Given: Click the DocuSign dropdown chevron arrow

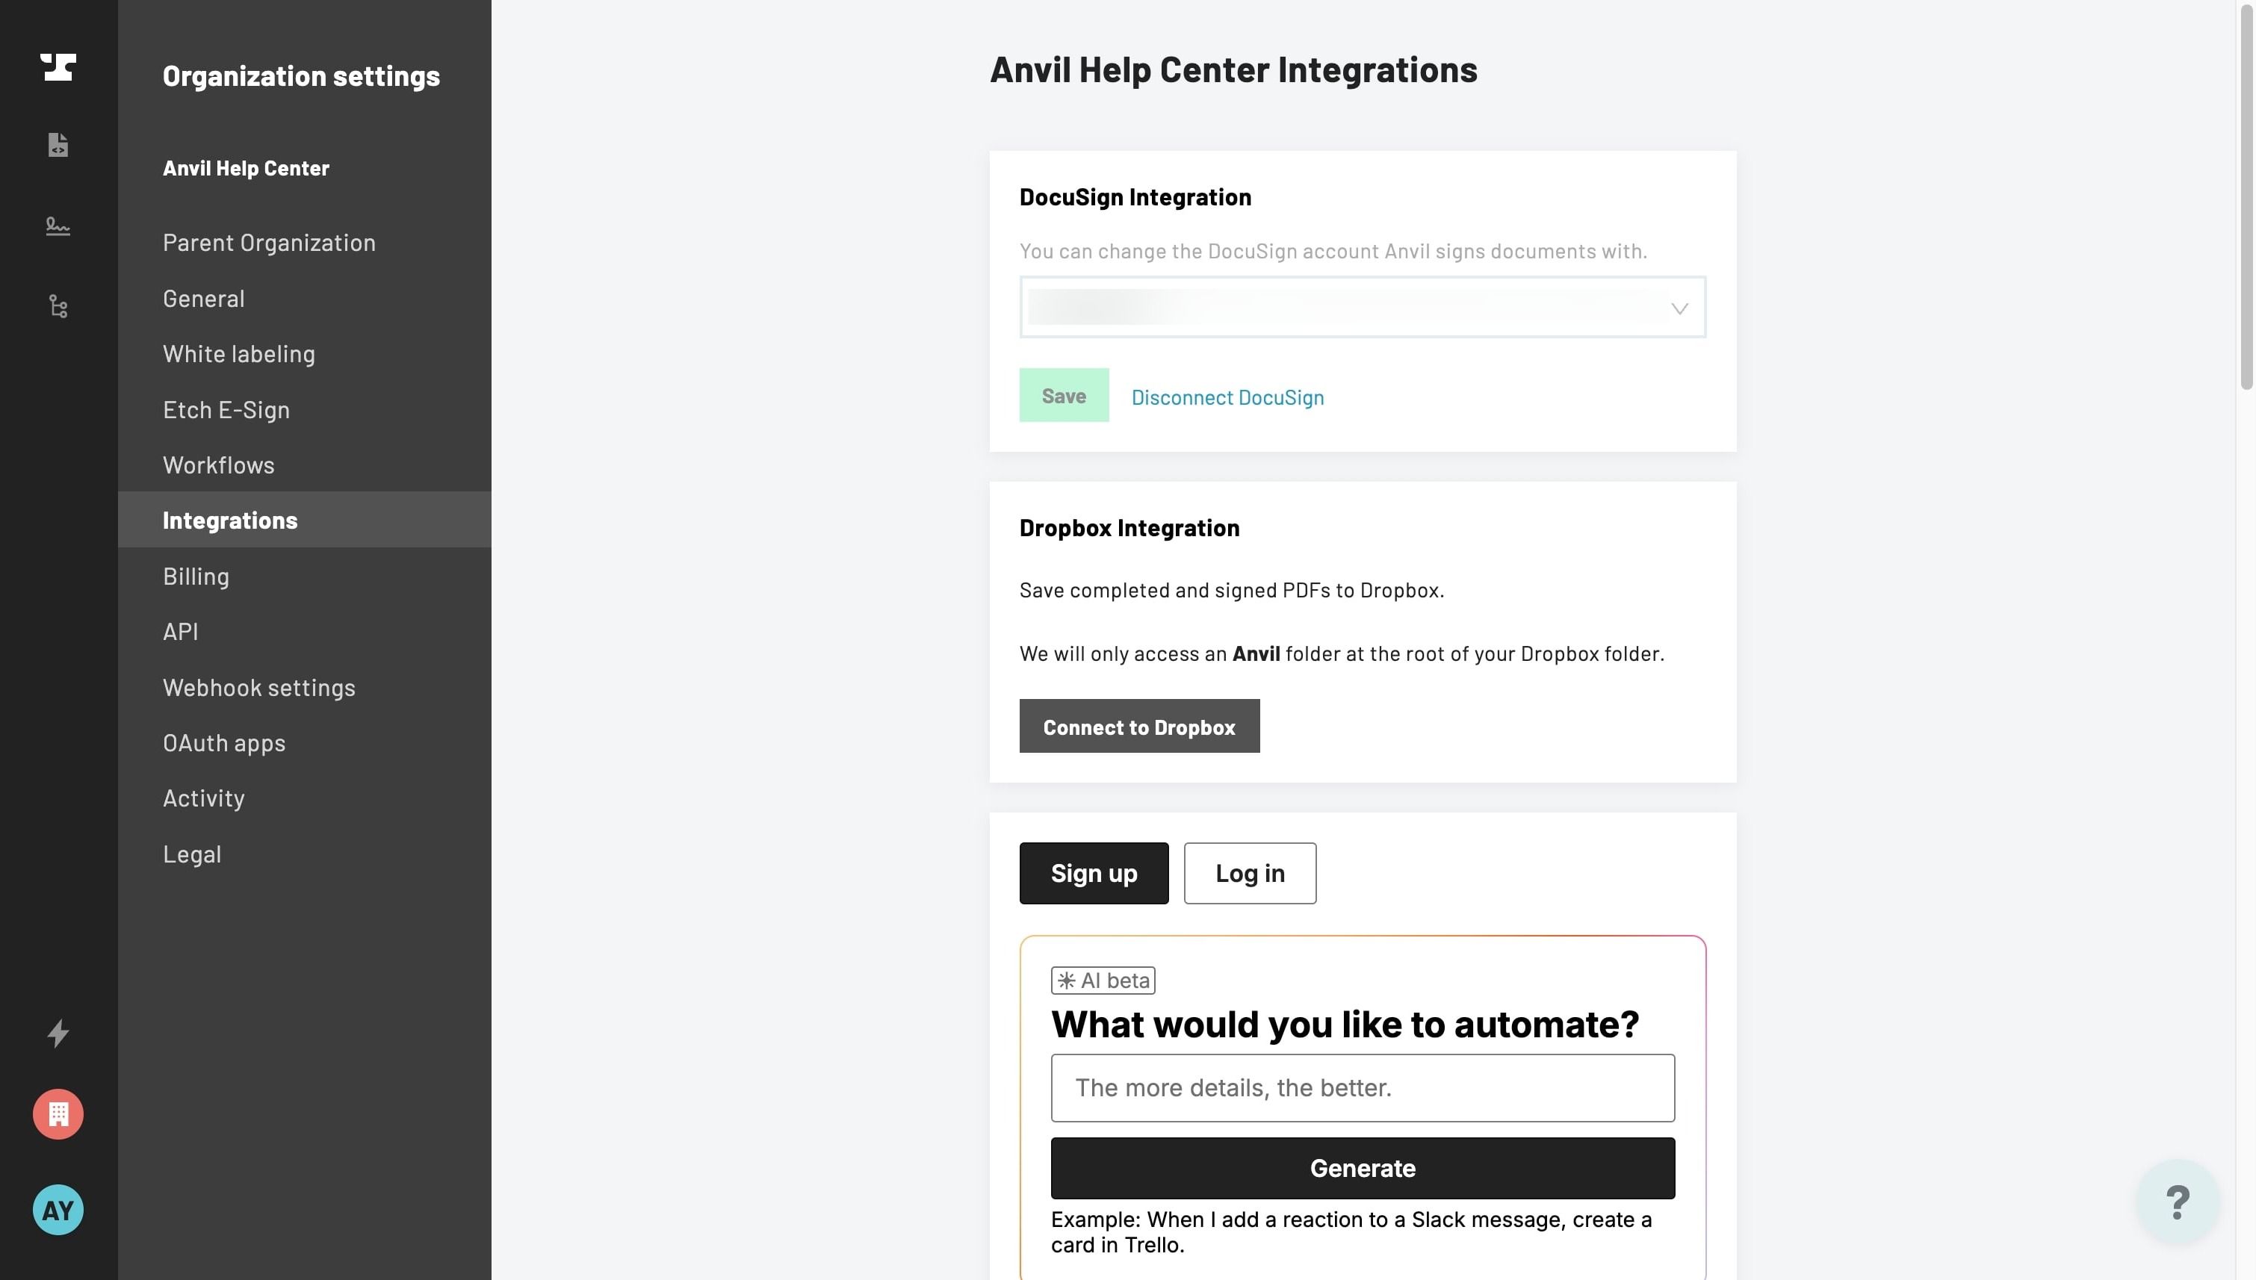Looking at the screenshot, I should point(1679,308).
